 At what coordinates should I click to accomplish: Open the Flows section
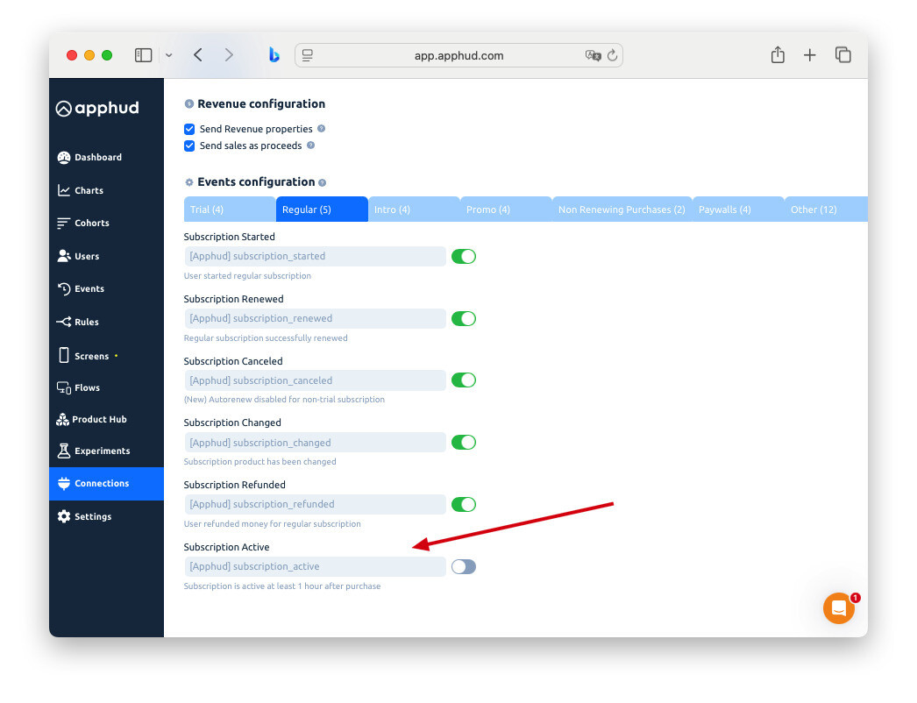pos(89,387)
